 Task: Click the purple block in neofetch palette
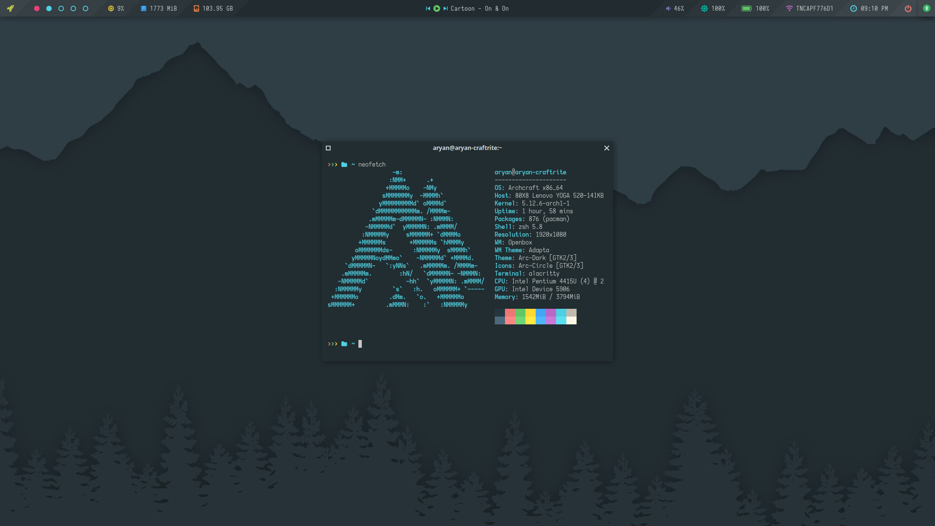coord(551,317)
